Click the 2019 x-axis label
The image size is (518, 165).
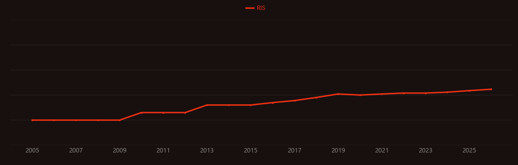[x=338, y=151]
